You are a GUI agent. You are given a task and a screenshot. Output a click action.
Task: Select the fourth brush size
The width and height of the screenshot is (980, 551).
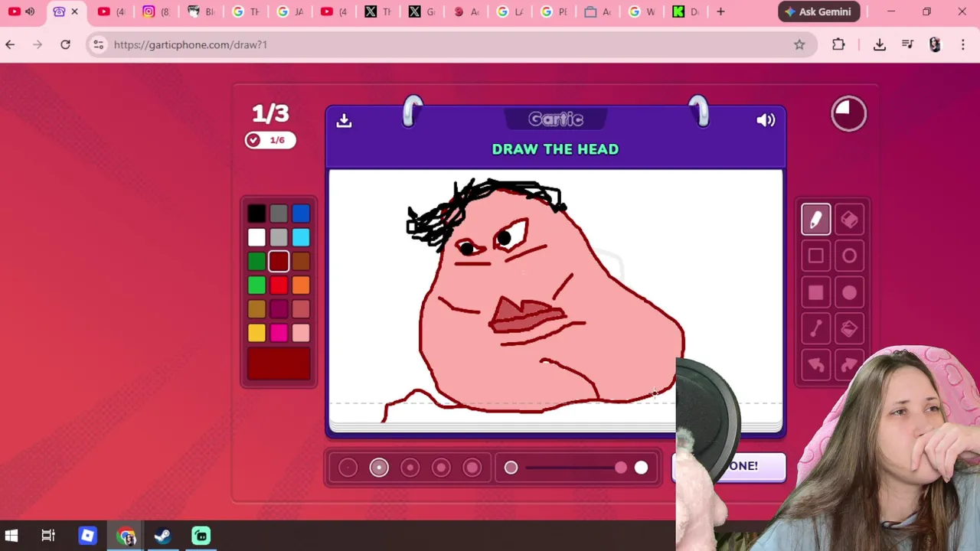(441, 468)
